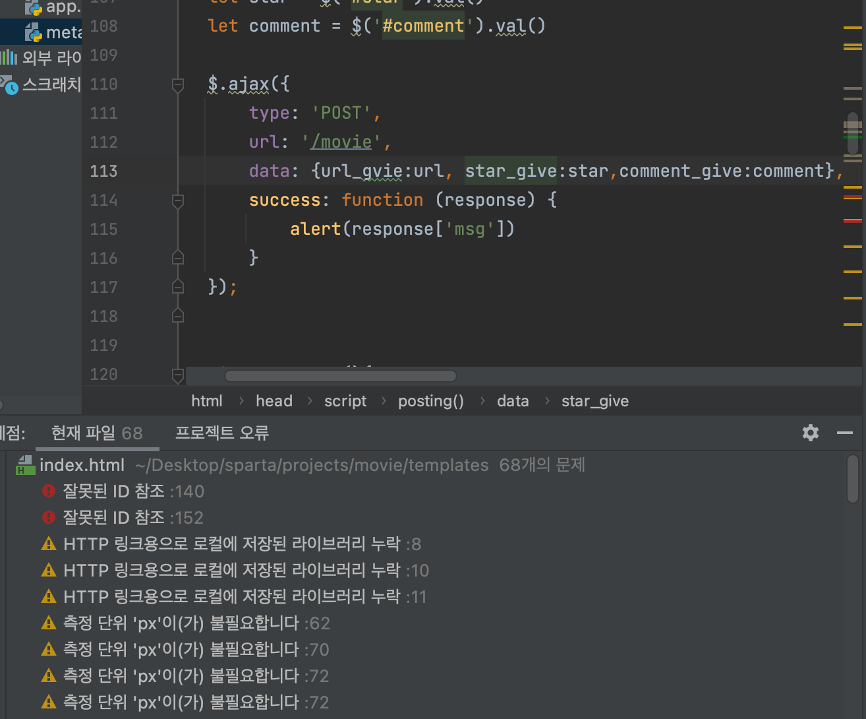Click error icon for ID reference :140
This screenshot has width=866, height=719.
(49, 491)
